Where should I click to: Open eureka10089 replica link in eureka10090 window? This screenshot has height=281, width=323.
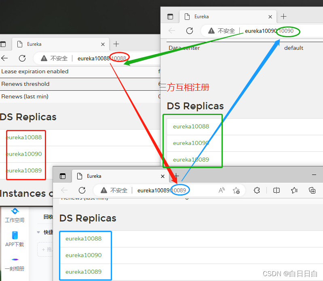191,160
